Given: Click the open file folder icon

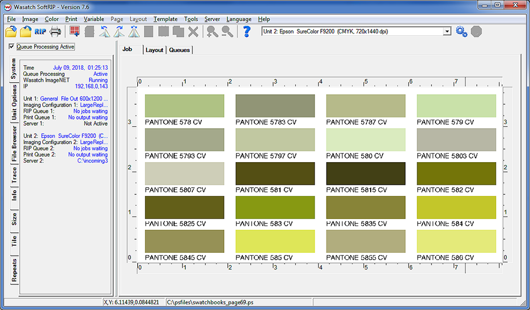Looking at the screenshot, I should [11, 31].
